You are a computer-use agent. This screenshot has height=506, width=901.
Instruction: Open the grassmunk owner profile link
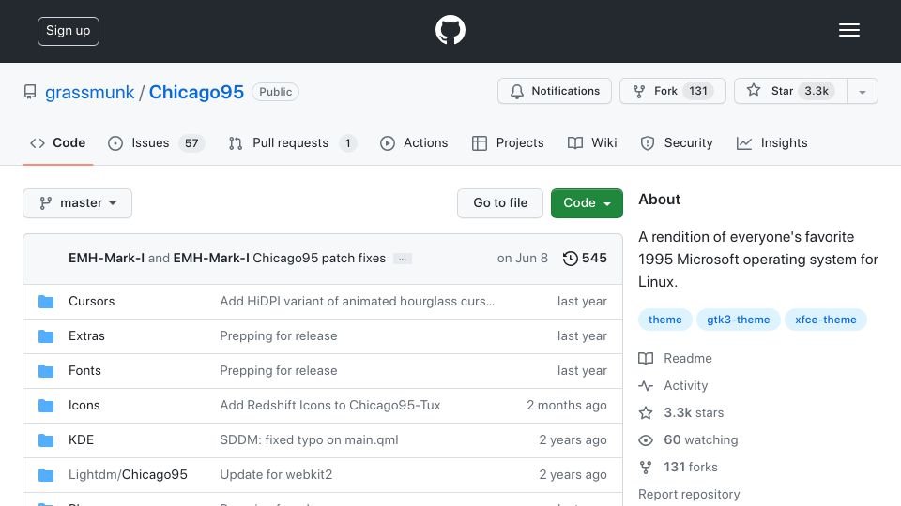(90, 92)
